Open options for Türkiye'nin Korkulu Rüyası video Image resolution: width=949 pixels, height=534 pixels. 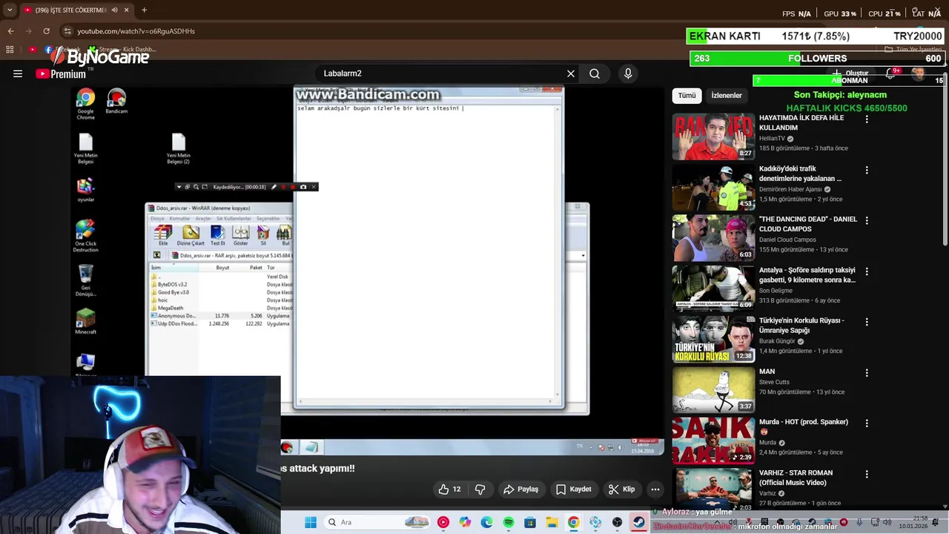[x=867, y=322]
